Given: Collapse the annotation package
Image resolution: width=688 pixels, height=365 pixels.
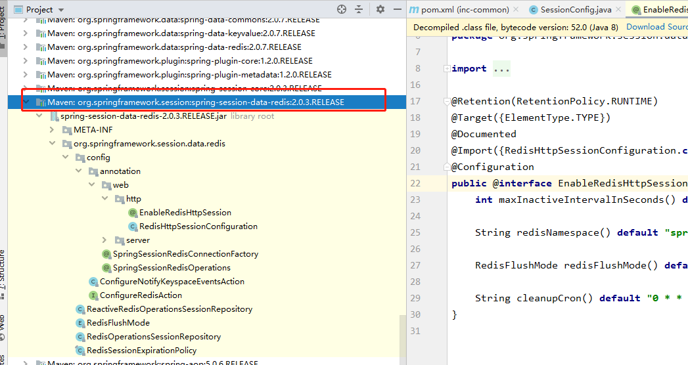Looking at the screenshot, I should pyautogui.click(x=79, y=171).
